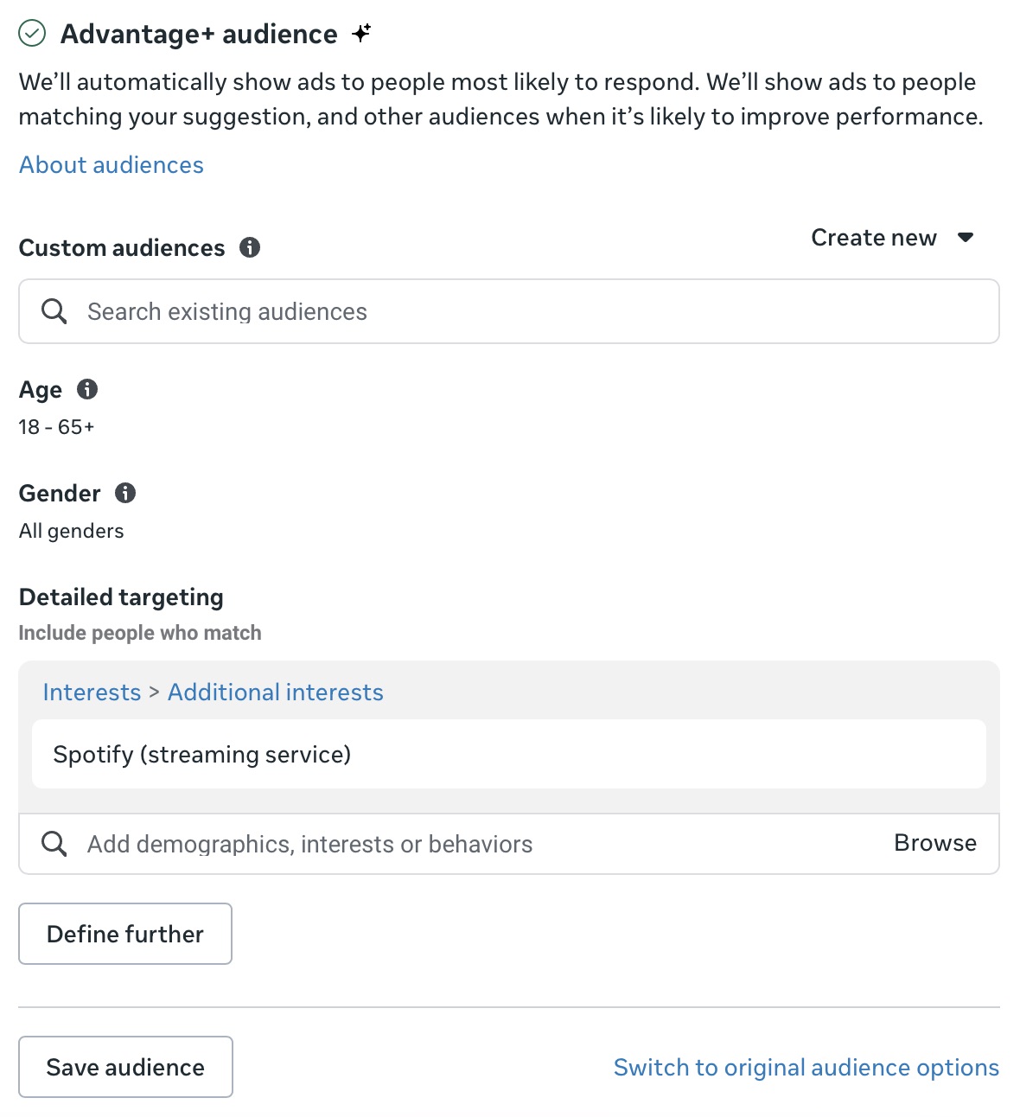The width and height of the screenshot is (1020, 1117).
Task: Click the sparkle icon next to Advantage+ audience
Action: click(360, 31)
